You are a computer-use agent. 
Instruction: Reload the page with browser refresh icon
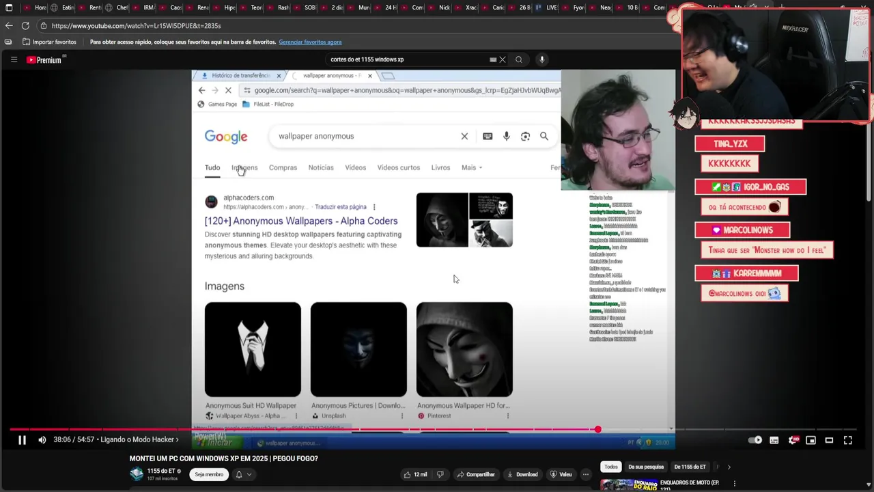pos(25,25)
